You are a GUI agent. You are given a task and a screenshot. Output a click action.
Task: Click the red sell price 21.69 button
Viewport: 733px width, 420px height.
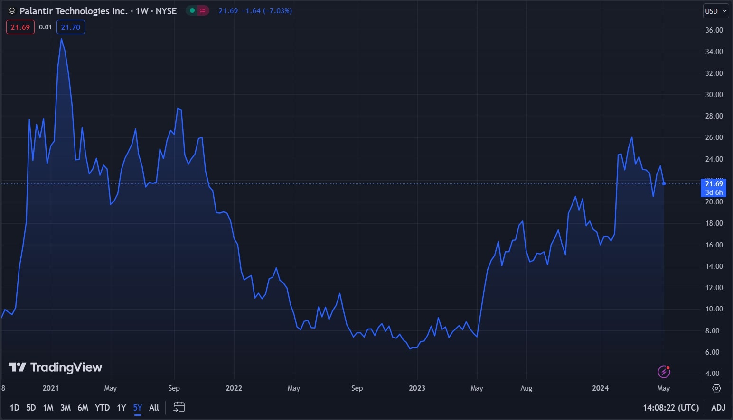(x=20, y=27)
